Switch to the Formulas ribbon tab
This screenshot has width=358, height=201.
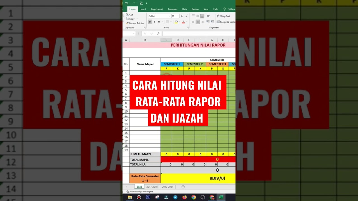(173, 9)
